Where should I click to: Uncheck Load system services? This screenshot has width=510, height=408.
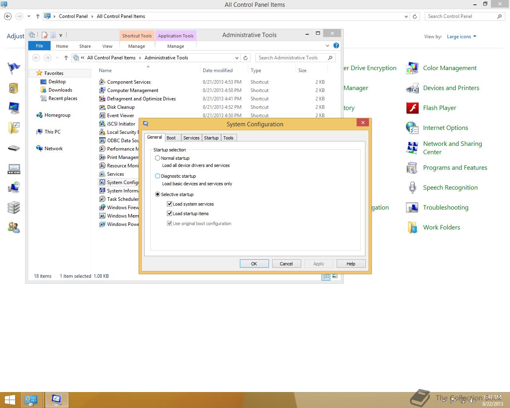170,204
